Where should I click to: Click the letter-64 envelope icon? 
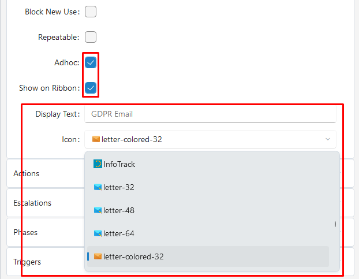point(98,233)
